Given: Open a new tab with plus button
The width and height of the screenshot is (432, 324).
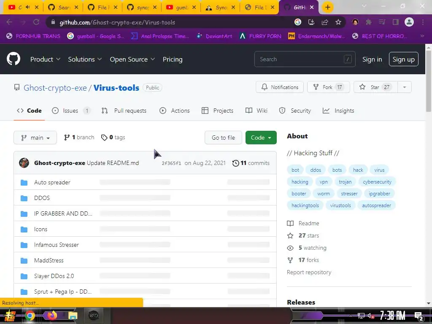Looking at the screenshot, I should [x=327, y=8].
